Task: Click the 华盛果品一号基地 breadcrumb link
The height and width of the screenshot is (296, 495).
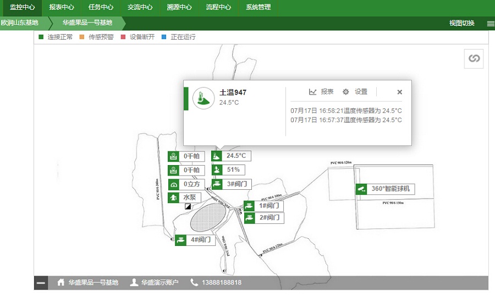Action: click(87, 23)
